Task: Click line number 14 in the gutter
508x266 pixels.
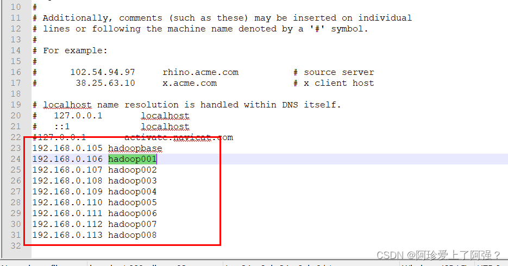Action: click(x=16, y=50)
